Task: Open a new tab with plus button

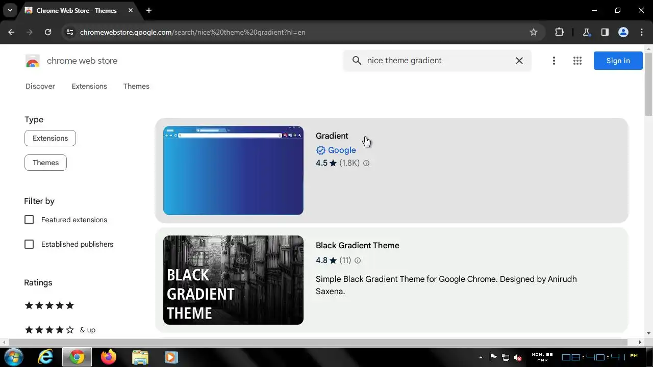Action: 148,10
